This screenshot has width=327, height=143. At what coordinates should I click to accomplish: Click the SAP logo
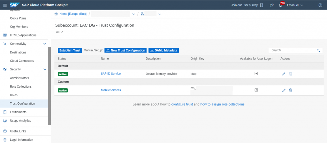pyautogui.click(x=15, y=5)
